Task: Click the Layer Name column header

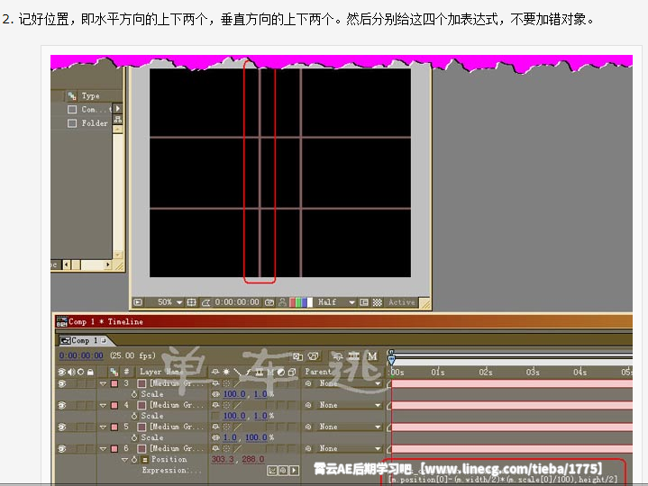Action: tap(161, 372)
